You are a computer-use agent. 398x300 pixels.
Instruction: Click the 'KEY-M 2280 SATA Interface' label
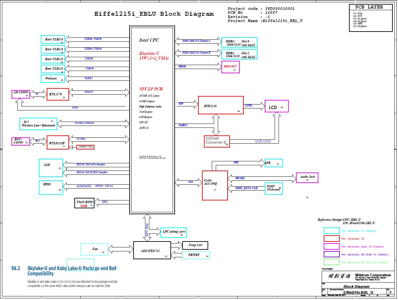point(91,164)
